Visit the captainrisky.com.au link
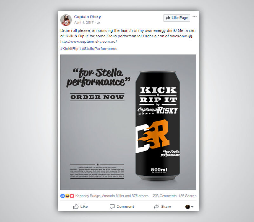 tap(89, 42)
